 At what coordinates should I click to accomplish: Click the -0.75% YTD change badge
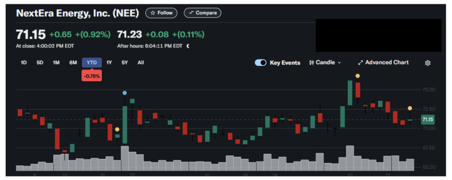coord(92,76)
